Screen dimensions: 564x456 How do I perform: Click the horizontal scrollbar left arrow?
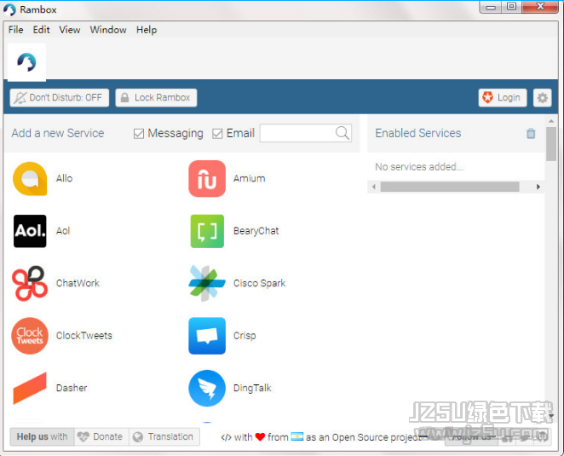coord(374,187)
